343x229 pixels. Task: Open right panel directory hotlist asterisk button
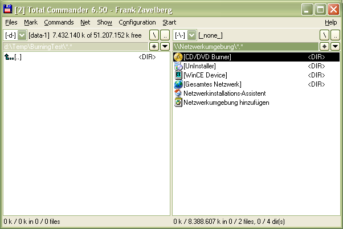(324, 46)
